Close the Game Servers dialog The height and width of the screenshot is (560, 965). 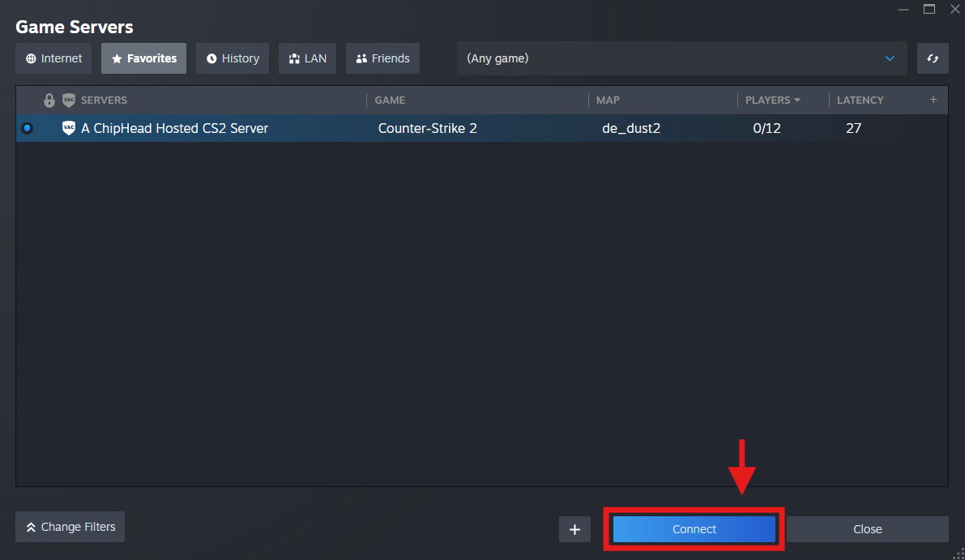(x=867, y=529)
